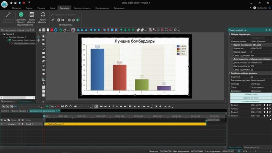The height and width of the screenshot is (153, 272).
Task: Click the Наименование value field
Action: pyautogui.click(x=261, y=42)
